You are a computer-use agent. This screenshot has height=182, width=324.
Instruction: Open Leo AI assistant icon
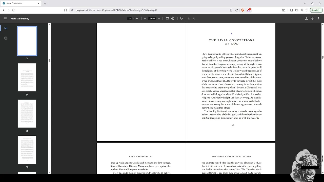pos(302,10)
